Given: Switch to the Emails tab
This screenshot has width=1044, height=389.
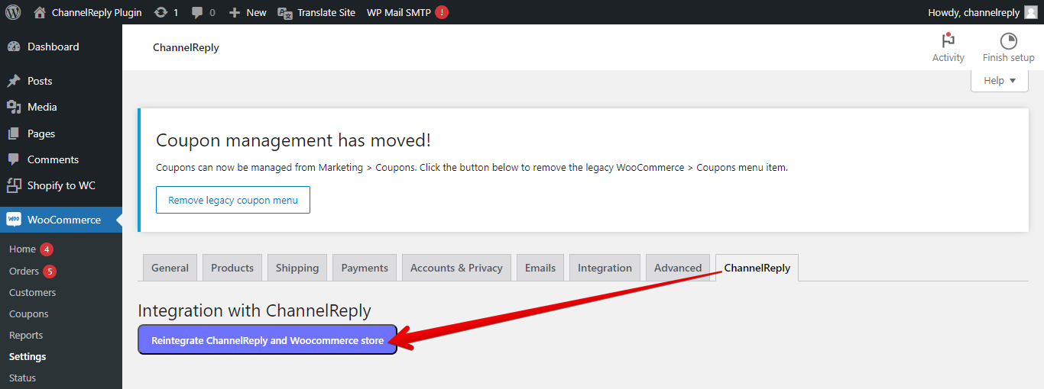Looking at the screenshot, I should point(540,268).
